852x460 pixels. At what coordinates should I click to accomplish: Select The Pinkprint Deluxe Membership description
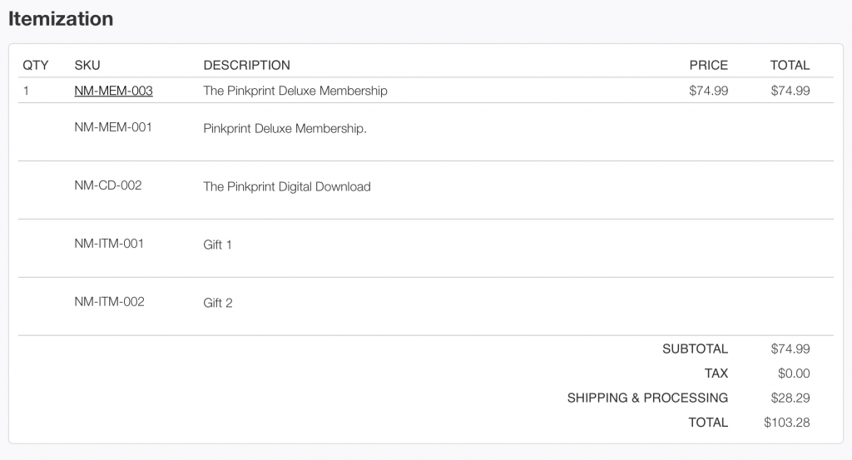(x=295, y=91)
